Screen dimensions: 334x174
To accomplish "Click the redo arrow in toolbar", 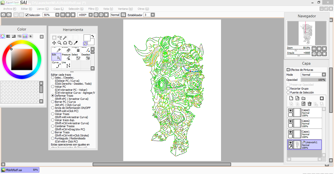I will 9,15.
